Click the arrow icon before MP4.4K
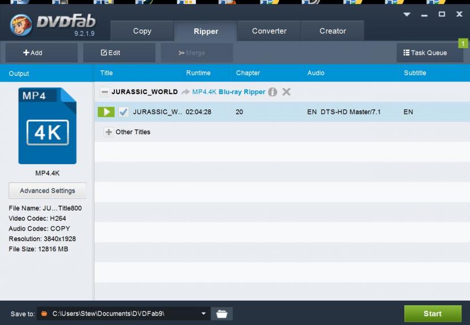The height and width of the screenshot is (325, 470). pyautogui.click(x=186, y=92)
